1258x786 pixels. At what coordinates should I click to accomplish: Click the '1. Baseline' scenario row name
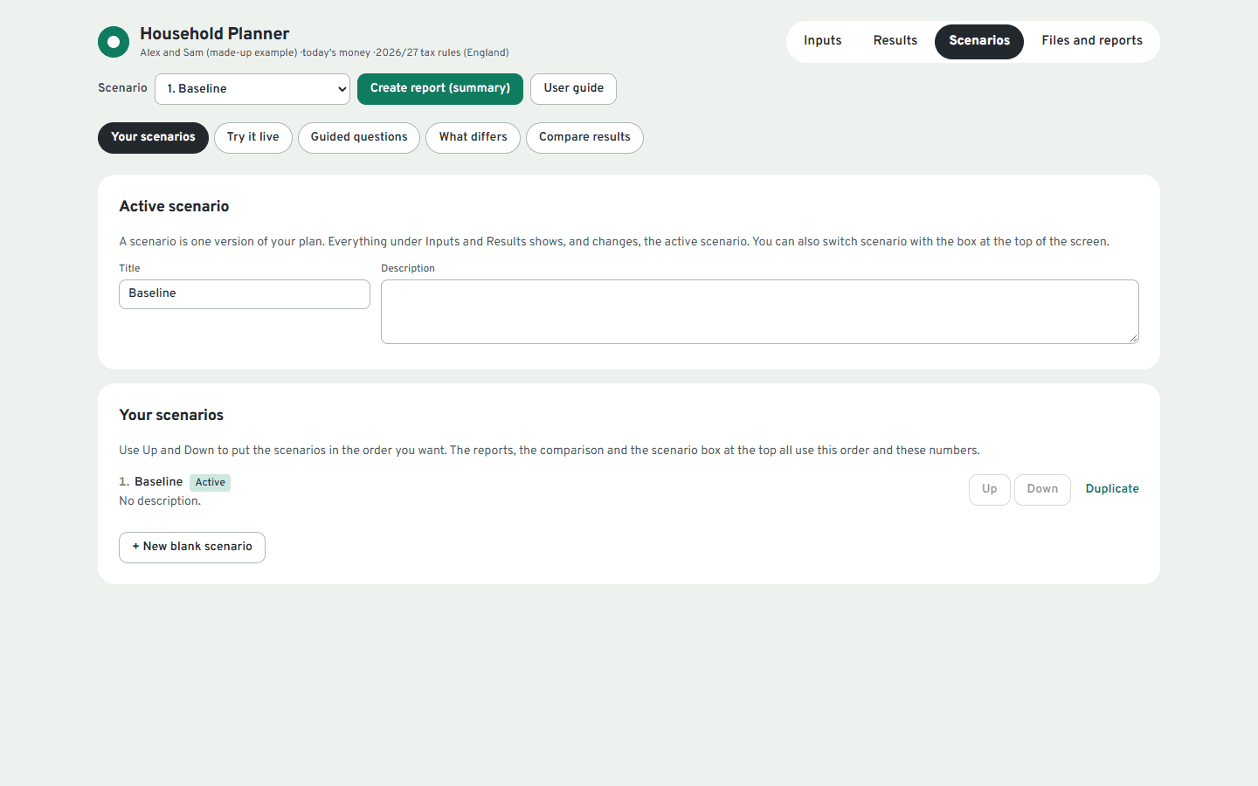[151, 482]
